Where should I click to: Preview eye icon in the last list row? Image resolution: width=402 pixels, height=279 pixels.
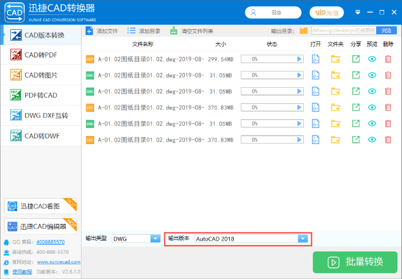(x=372, y=139)
